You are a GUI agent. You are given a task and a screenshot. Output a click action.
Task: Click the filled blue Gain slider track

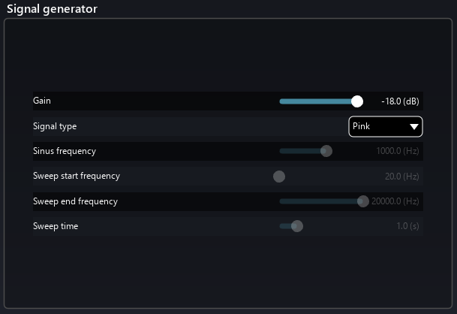click(x=315, y=101)
